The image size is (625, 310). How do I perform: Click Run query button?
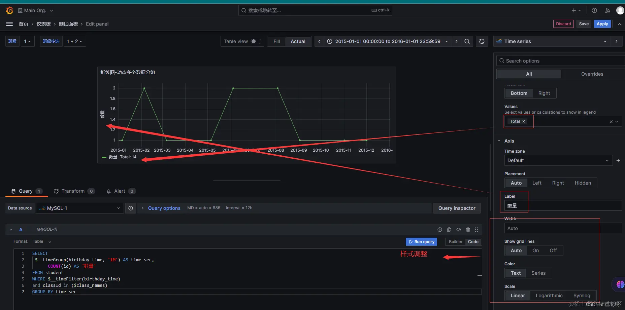click(x=422, y=242)
